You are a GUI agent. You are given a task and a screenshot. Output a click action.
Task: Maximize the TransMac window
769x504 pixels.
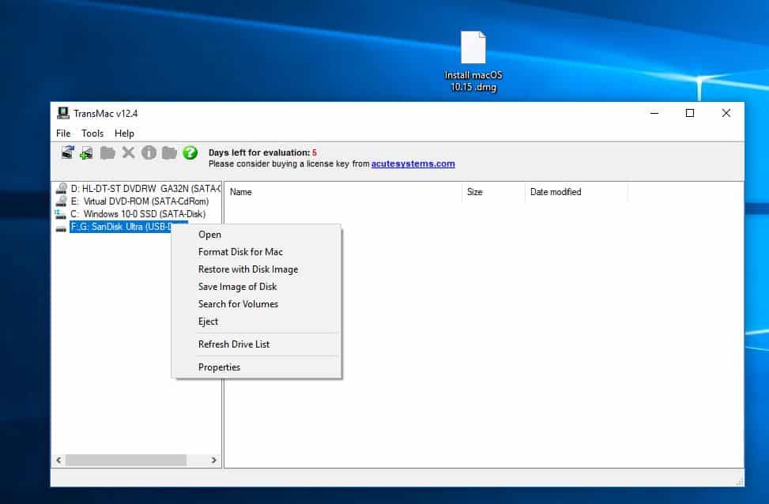690,113
